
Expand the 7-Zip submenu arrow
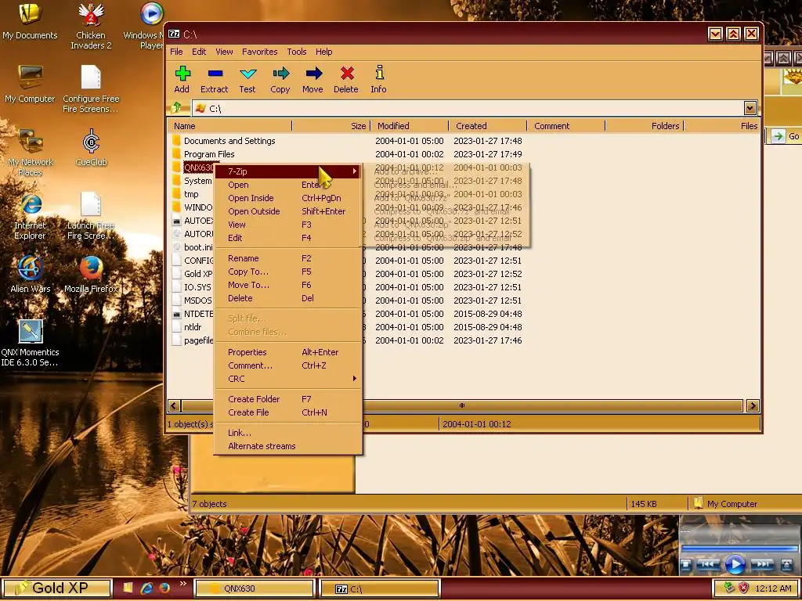354,171
